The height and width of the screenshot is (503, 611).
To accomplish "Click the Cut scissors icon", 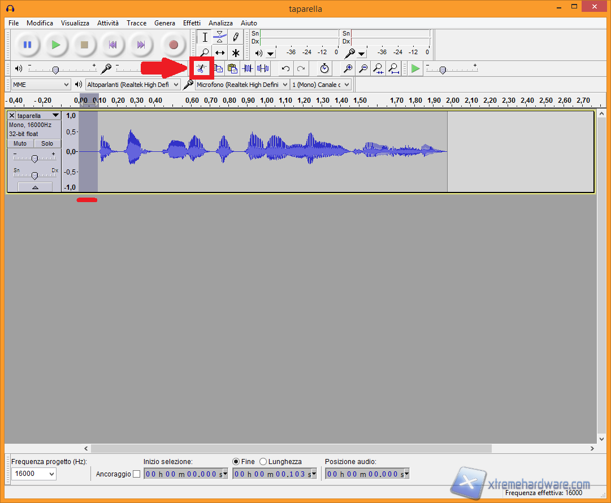I will coord(201,68).
